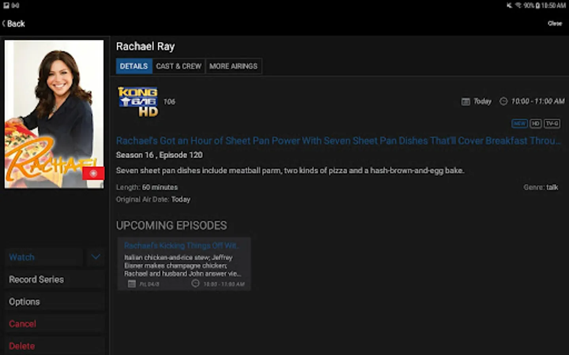Screen dimensions: 569x355
Task: Tap the Wi-Fi icon in status bar
Action: pos(518,6)
